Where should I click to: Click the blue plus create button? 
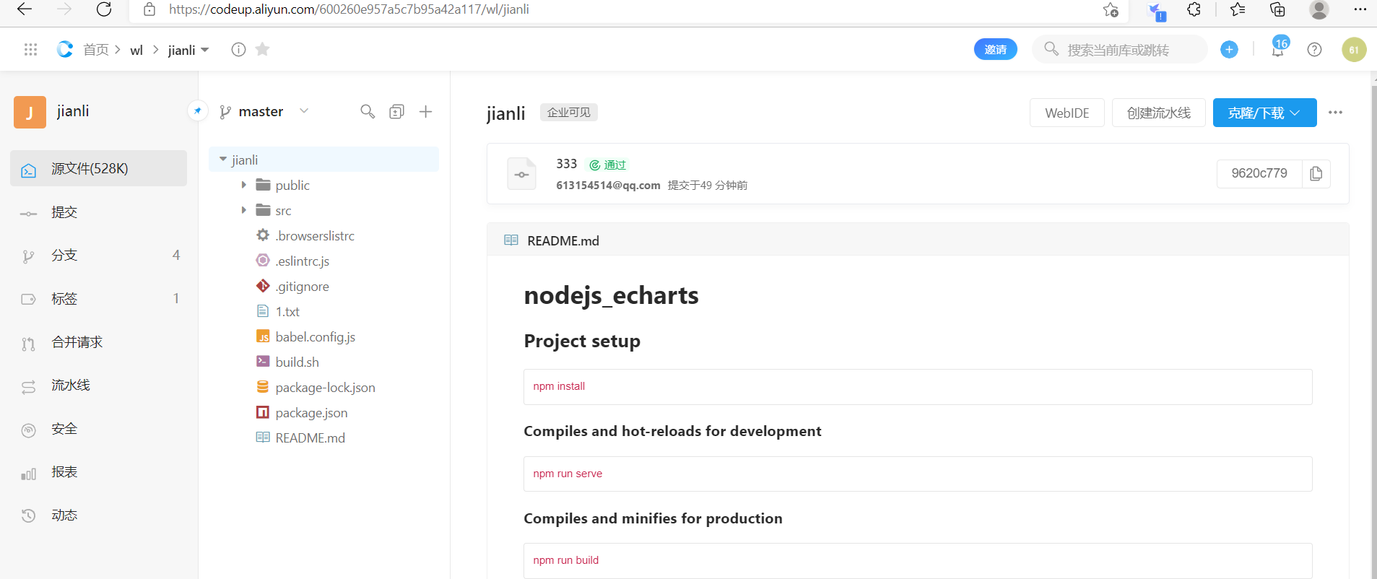point(1229,49)
